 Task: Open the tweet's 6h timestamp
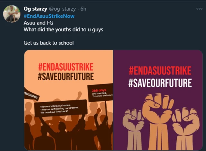(84, 9)
